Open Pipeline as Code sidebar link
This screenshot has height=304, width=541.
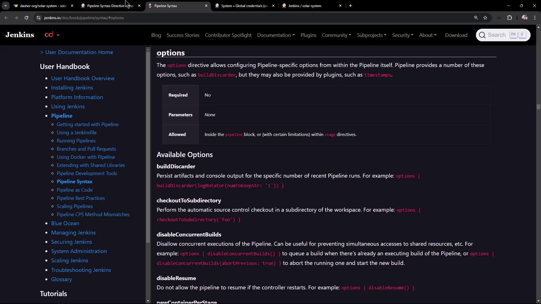pyautogui.click(x=75, y=190)
